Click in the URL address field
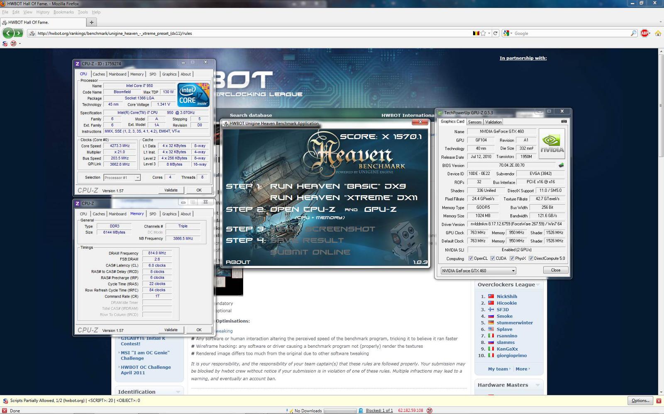 [x=253, y=33]
